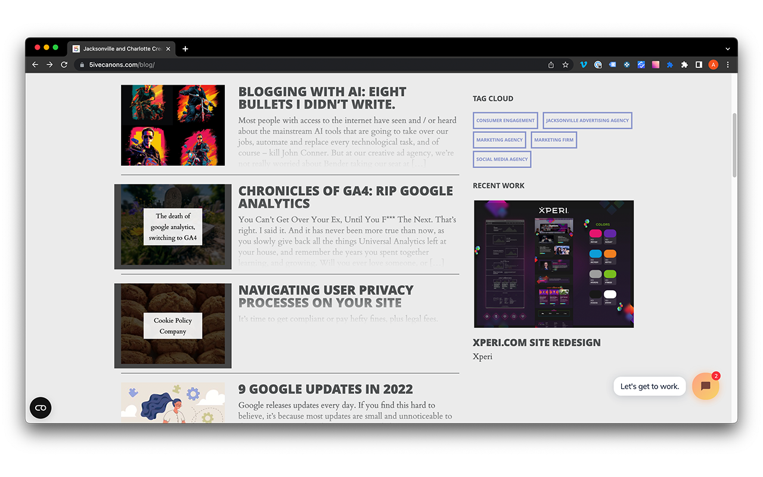Click the blue puzzle-piece extension icon
Viewport: 763px width, 477px height.
669,64
